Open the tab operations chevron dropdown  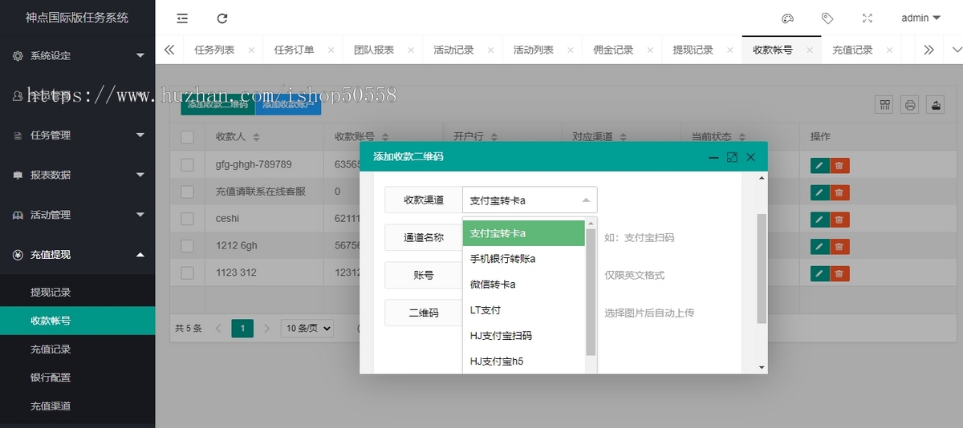[956, 50]
